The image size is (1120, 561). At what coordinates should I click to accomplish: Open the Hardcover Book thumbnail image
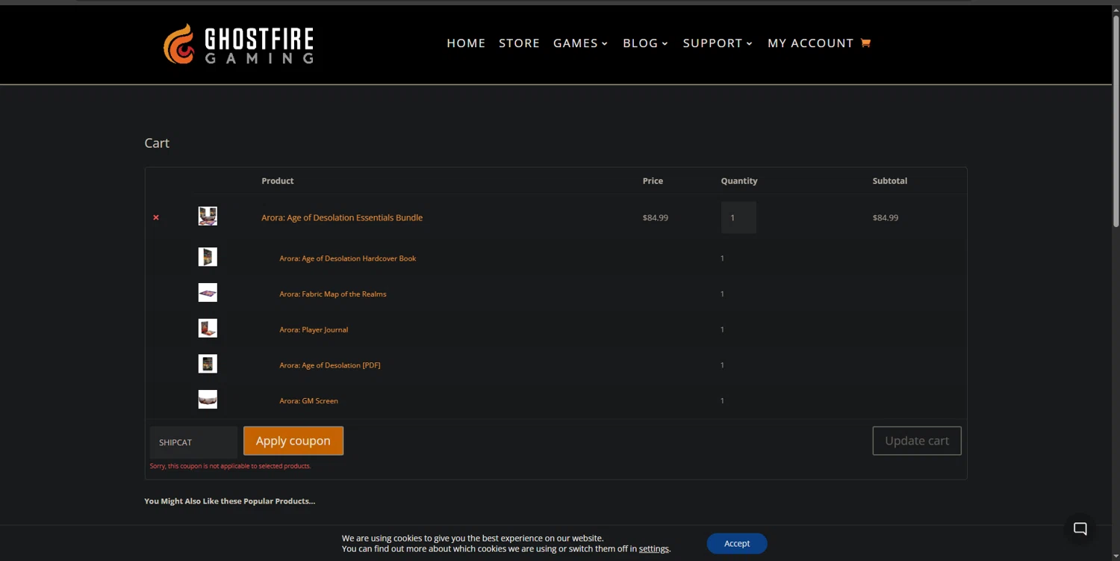pyautogui.click(x=208, y=257)
